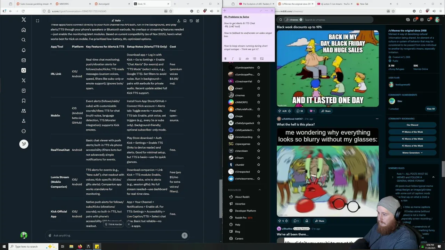Open Profile person icon in X sidebar
The width and height of the screenshot is (445, 250).
[x=24, y=121]
